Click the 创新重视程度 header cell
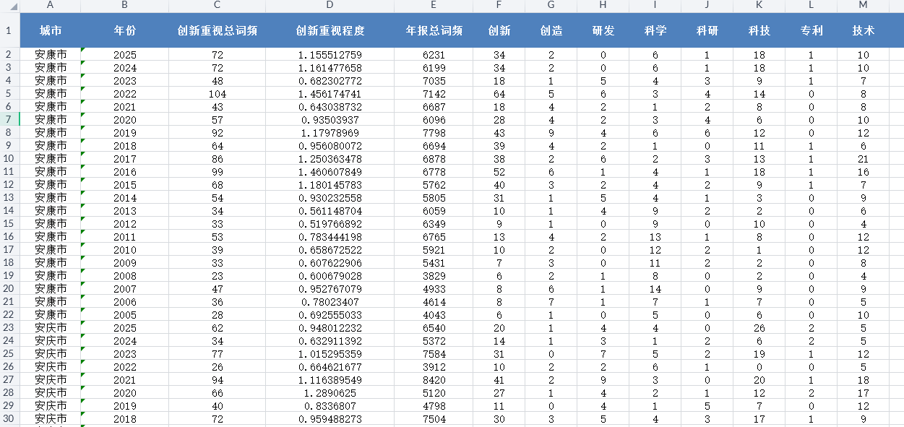Viewport: 904px width, 427px height. tap(330, 30)
